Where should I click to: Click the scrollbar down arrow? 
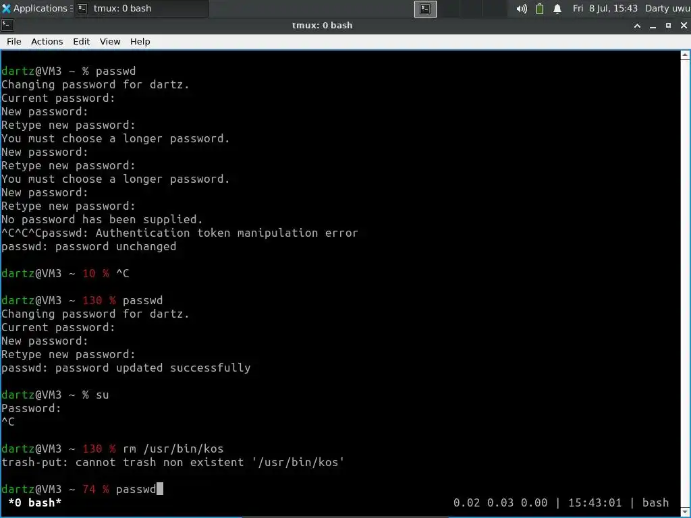click(x=685, y=511)
